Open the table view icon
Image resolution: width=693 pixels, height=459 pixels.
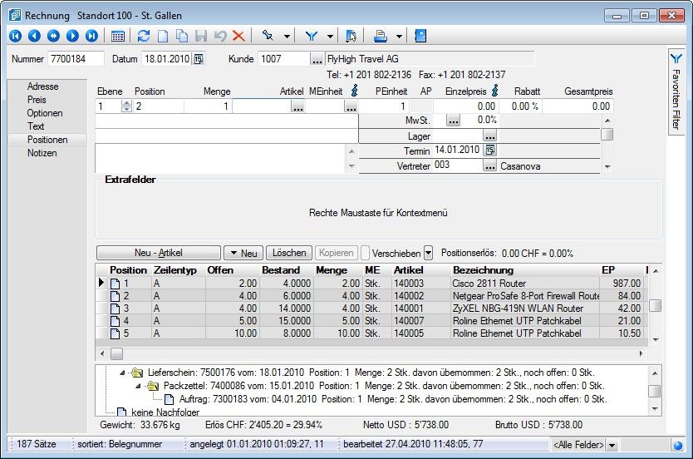click(x=117, y=37)
